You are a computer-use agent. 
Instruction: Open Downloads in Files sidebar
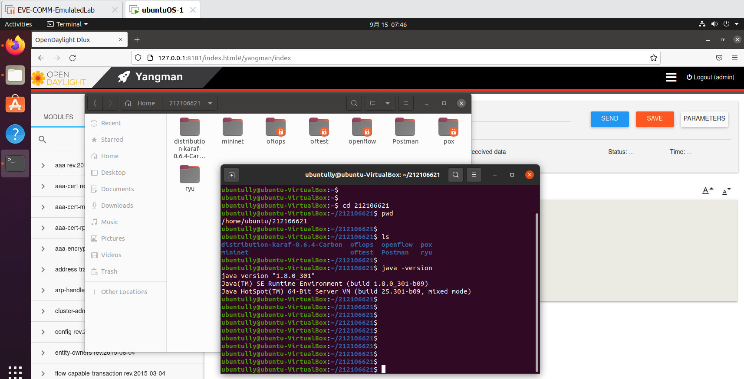[117, 206]
